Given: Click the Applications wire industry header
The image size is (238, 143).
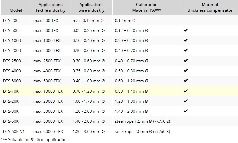Looking at the screenshot, I should pos(91,8).
